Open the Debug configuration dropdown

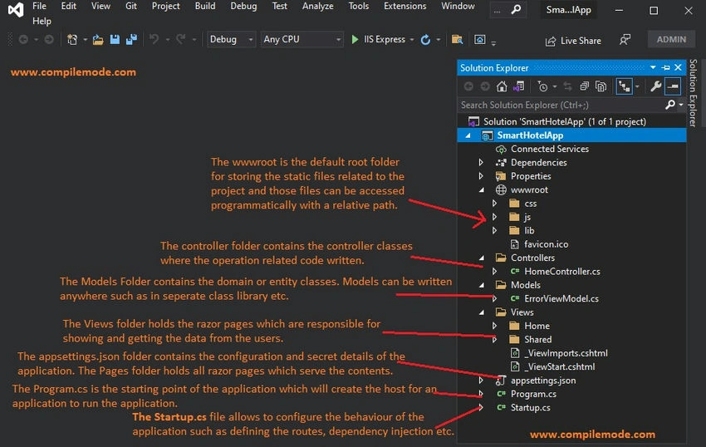(x=232, y=40)
